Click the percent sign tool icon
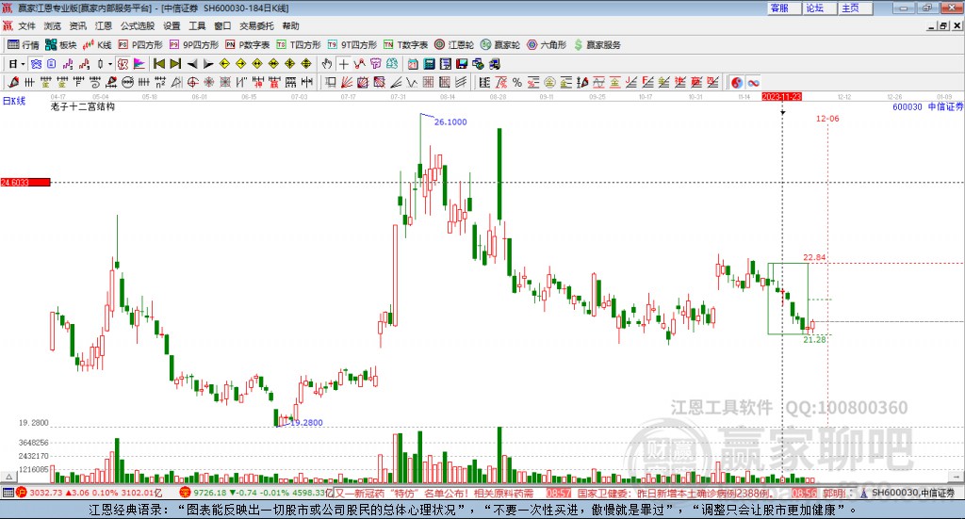 point(517,82)
